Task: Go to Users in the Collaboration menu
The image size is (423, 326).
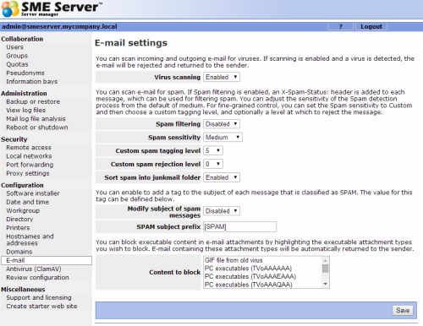Action: pos(14,47)
